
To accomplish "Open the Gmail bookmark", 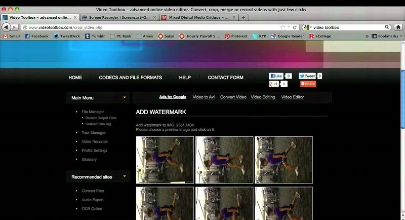I will point(11,36).
